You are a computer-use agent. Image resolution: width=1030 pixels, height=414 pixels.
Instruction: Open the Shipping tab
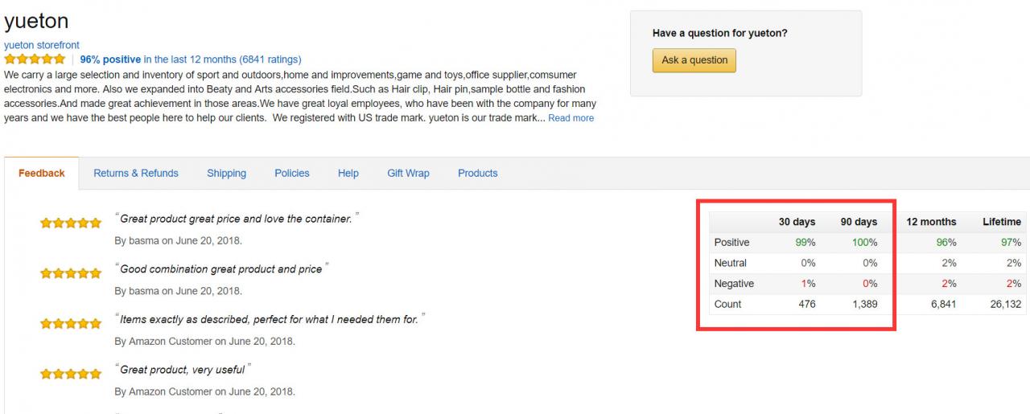click(226, 173)
